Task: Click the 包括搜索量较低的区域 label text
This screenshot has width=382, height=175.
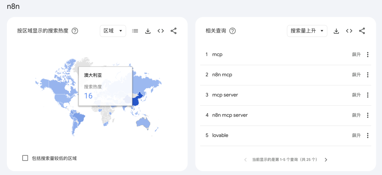Action: click(x=54, y=158)
